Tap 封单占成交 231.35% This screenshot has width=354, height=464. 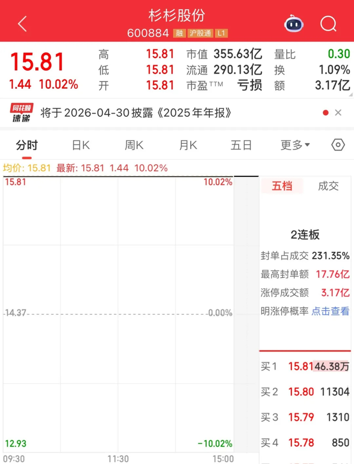[x=305, y=255]
